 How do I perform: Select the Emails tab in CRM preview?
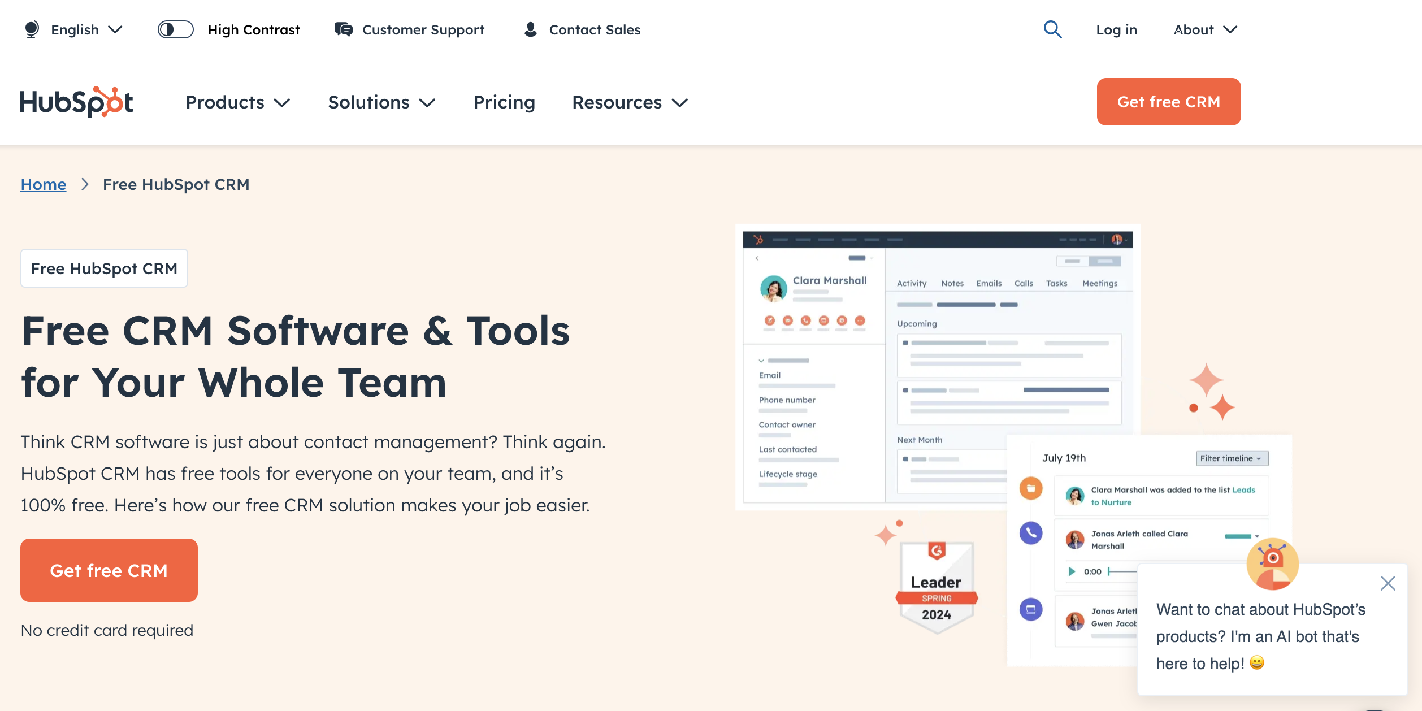coord(989,283)
